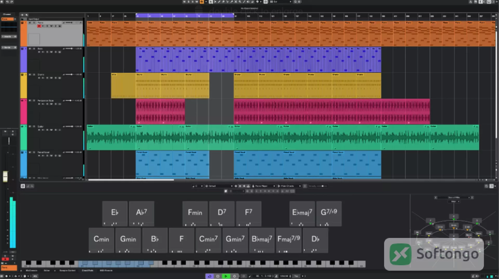This screenshot has height=279, width=499.
Task: Solo the Piano track
Action: click(x=34, y=23)
